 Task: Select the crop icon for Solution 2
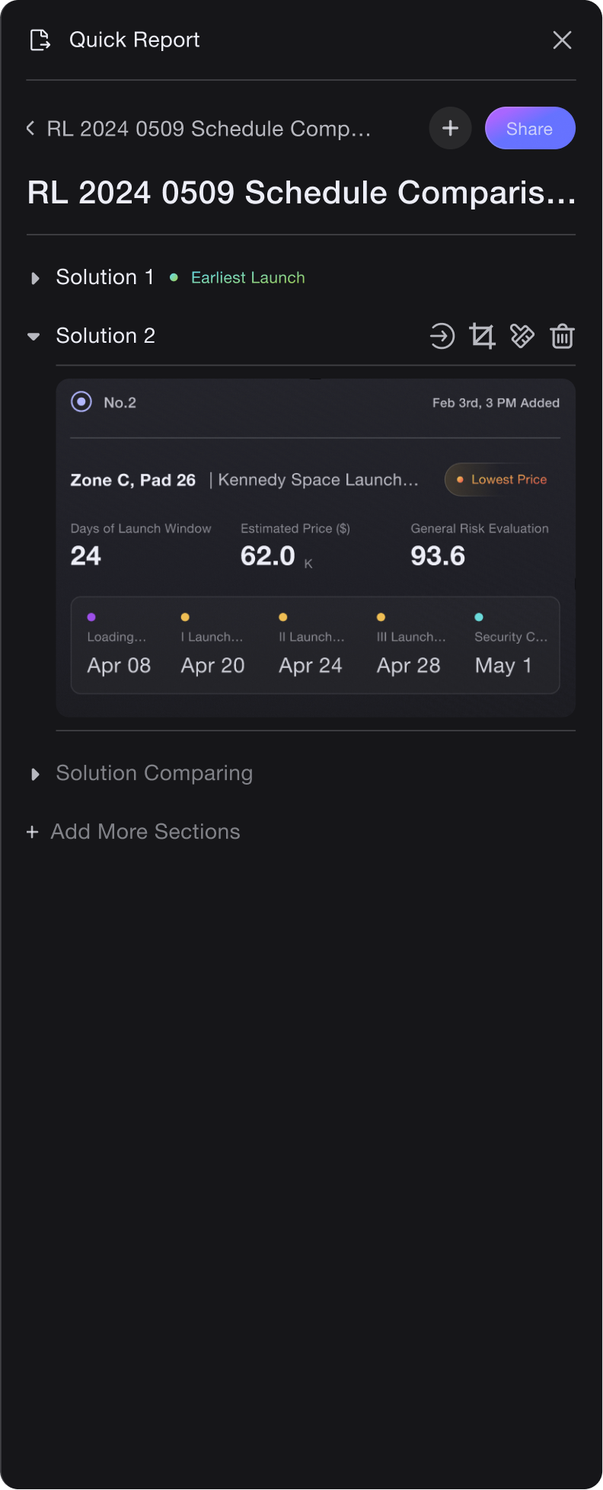482,336
